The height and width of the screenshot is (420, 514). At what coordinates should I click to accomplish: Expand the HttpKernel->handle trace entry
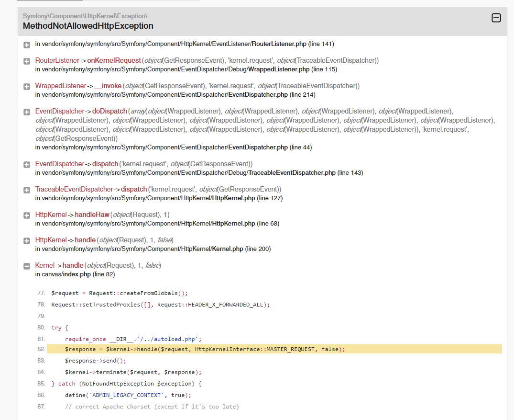pos(27,241)
